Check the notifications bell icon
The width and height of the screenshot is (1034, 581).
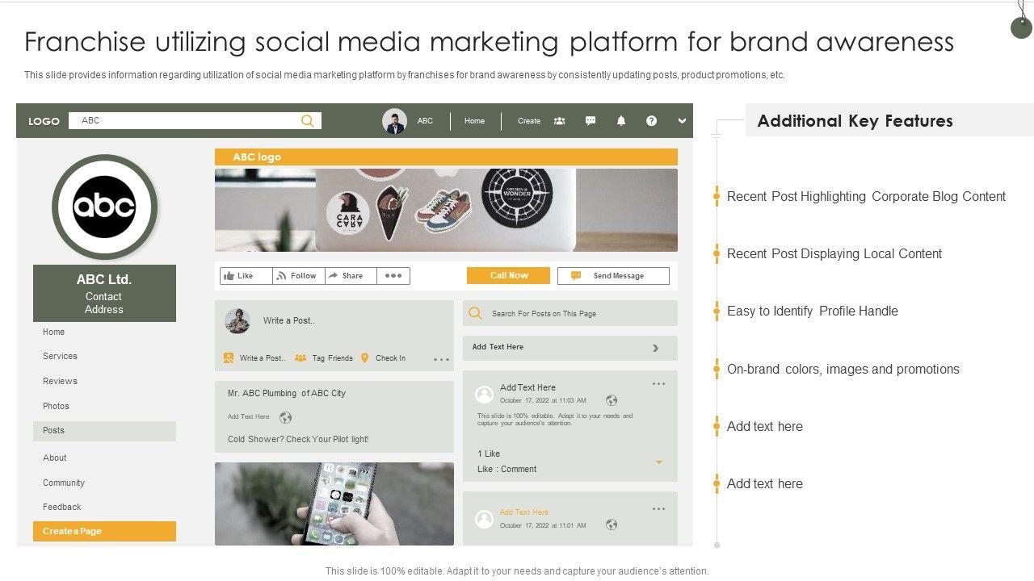(x=621, y=121)
